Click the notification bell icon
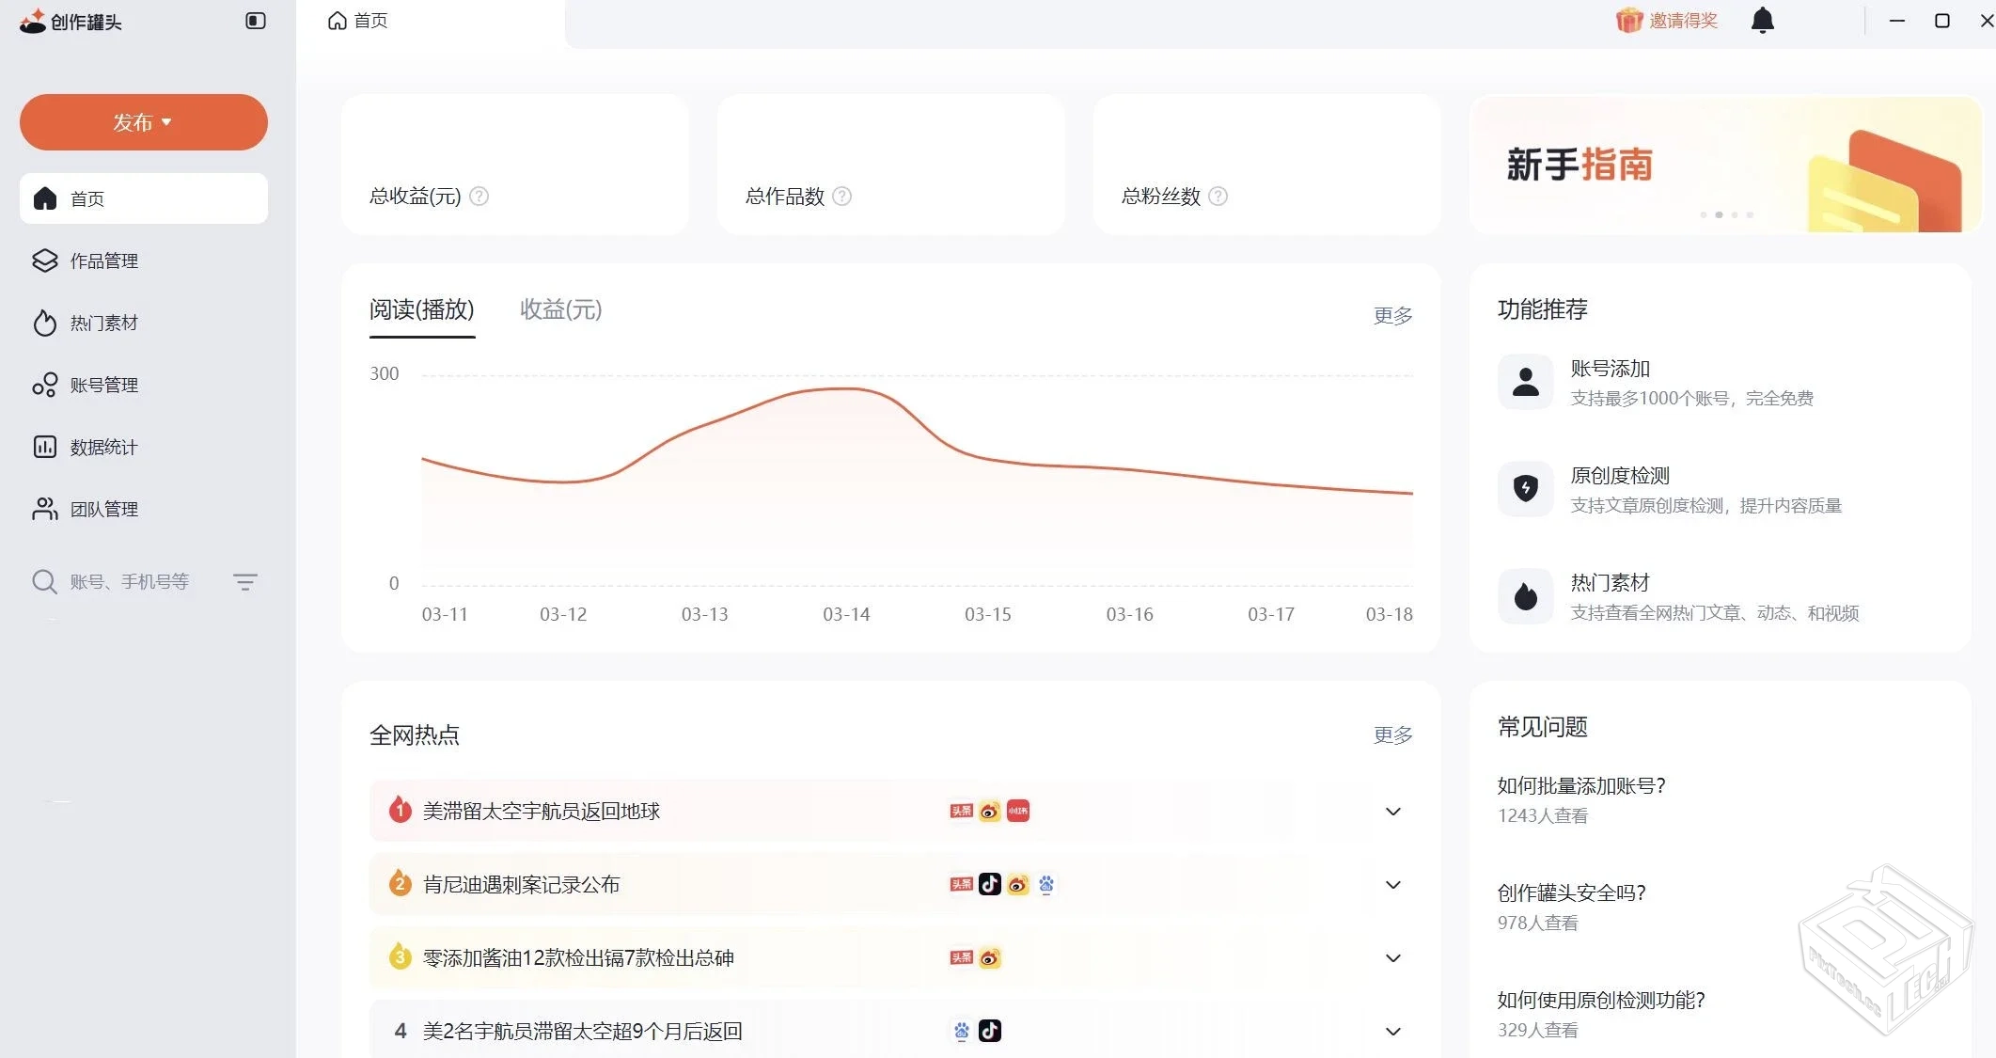Image resolution: width=1996 pixels, height=1058 pixels. click(x=1763, y=20)
